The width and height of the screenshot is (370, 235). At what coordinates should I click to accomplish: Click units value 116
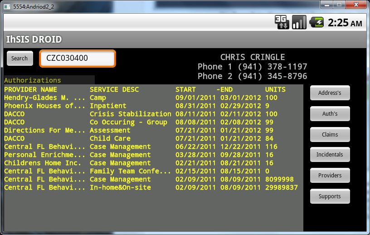pyautogui.click(x=271, y=147)
